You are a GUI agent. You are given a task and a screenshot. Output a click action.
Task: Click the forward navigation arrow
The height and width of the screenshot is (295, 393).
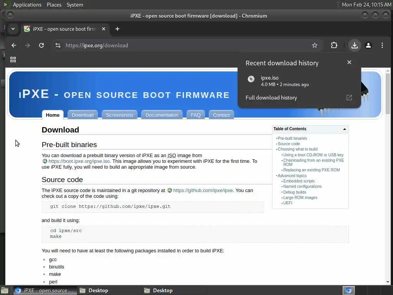[x=28, y=45]
